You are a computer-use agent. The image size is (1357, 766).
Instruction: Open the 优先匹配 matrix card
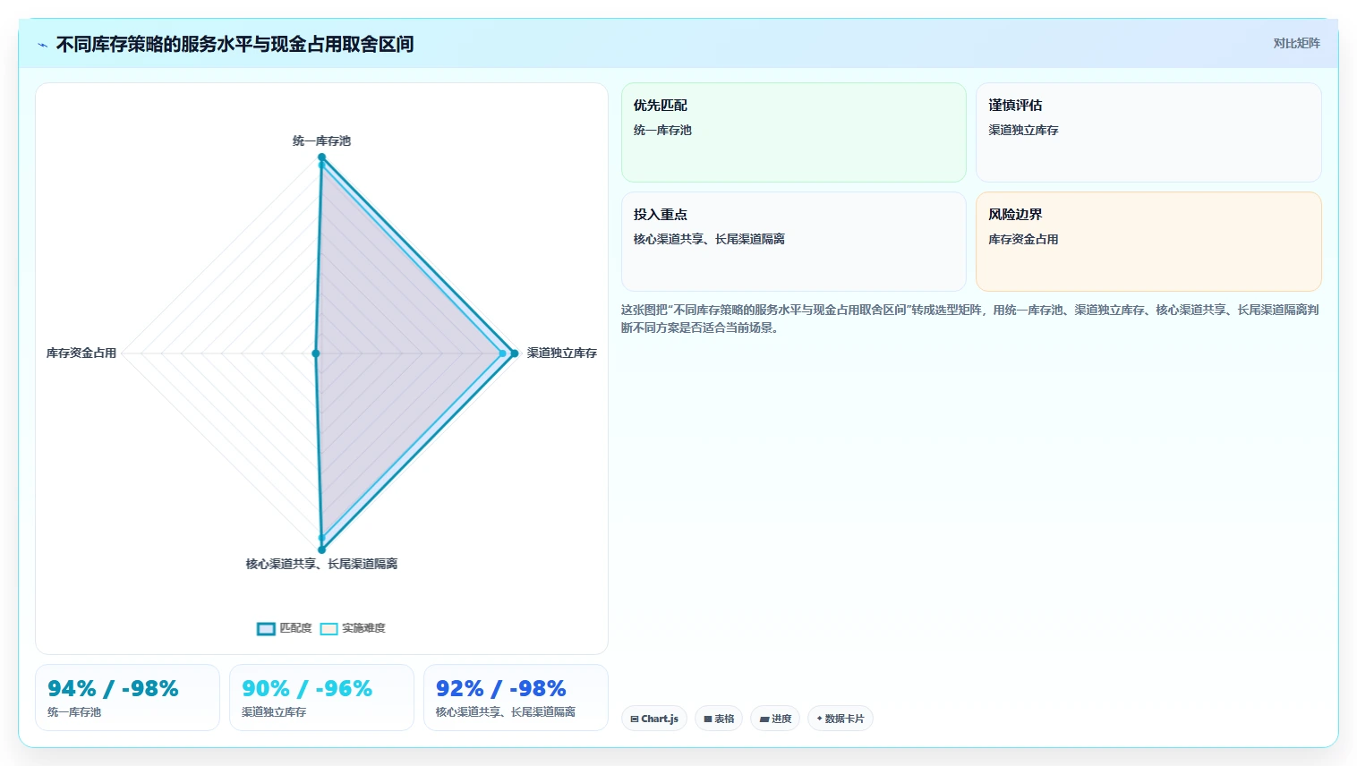click(x=794, y=132)
